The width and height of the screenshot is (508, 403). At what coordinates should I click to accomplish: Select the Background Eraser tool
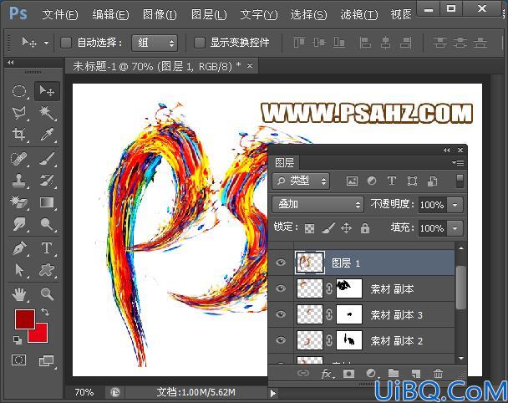[19, 202]
